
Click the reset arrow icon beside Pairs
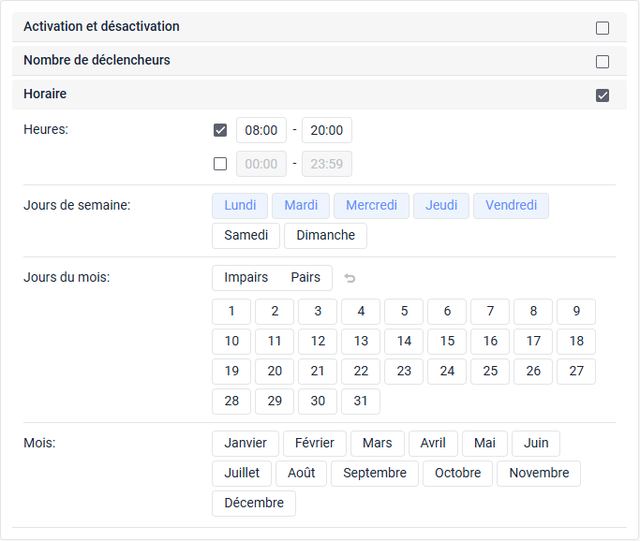pos(350,278)
